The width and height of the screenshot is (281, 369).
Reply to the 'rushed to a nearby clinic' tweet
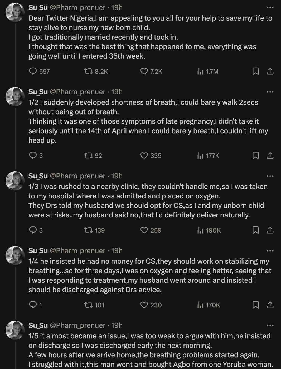(x=33, y=230)
